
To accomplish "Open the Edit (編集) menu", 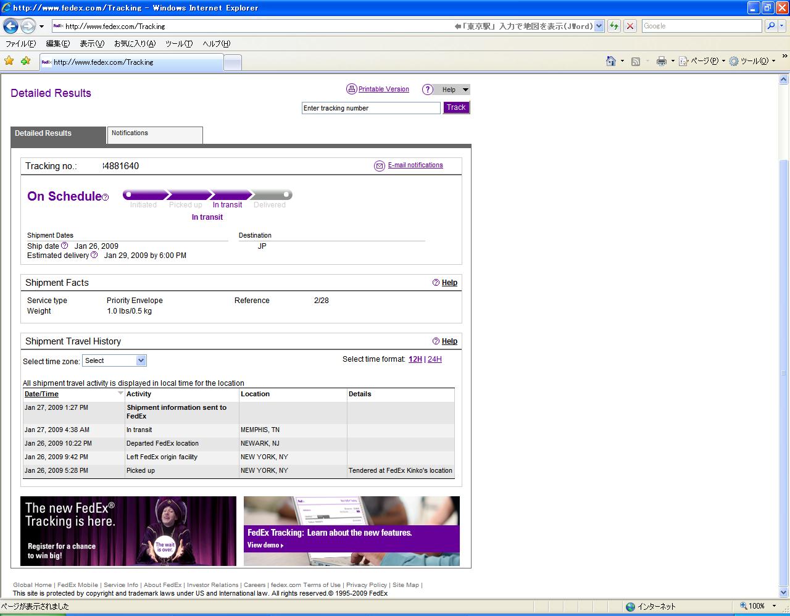I will 58,44.
